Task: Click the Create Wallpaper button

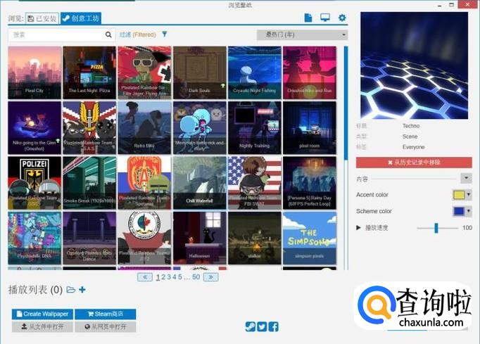Action: coord(42,314)
